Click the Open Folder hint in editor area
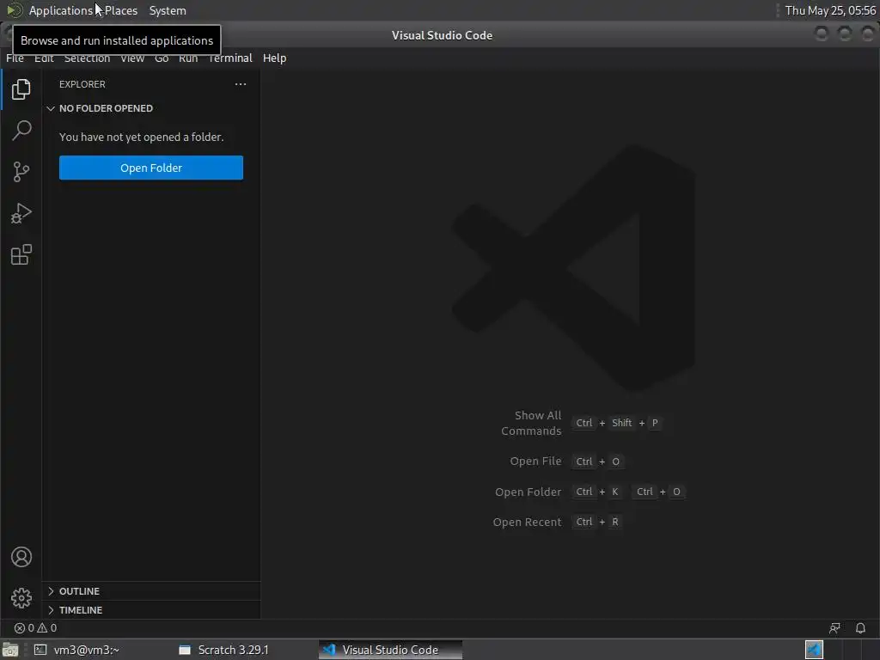This screenshot has height=660, width=880. click(x=528, y=492)
